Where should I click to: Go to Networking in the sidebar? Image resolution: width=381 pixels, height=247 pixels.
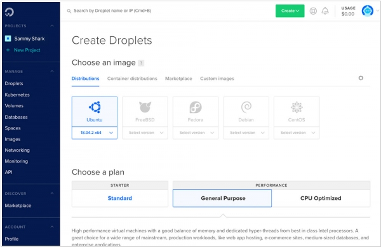coord(17,150)
